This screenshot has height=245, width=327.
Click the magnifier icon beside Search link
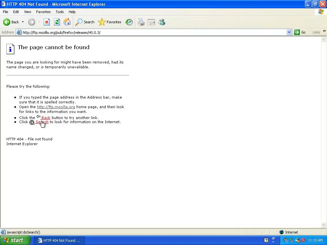pyautogui.click(x=32, y=122)
